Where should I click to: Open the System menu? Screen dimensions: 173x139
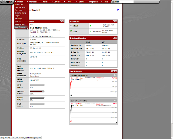click(20, 2)
